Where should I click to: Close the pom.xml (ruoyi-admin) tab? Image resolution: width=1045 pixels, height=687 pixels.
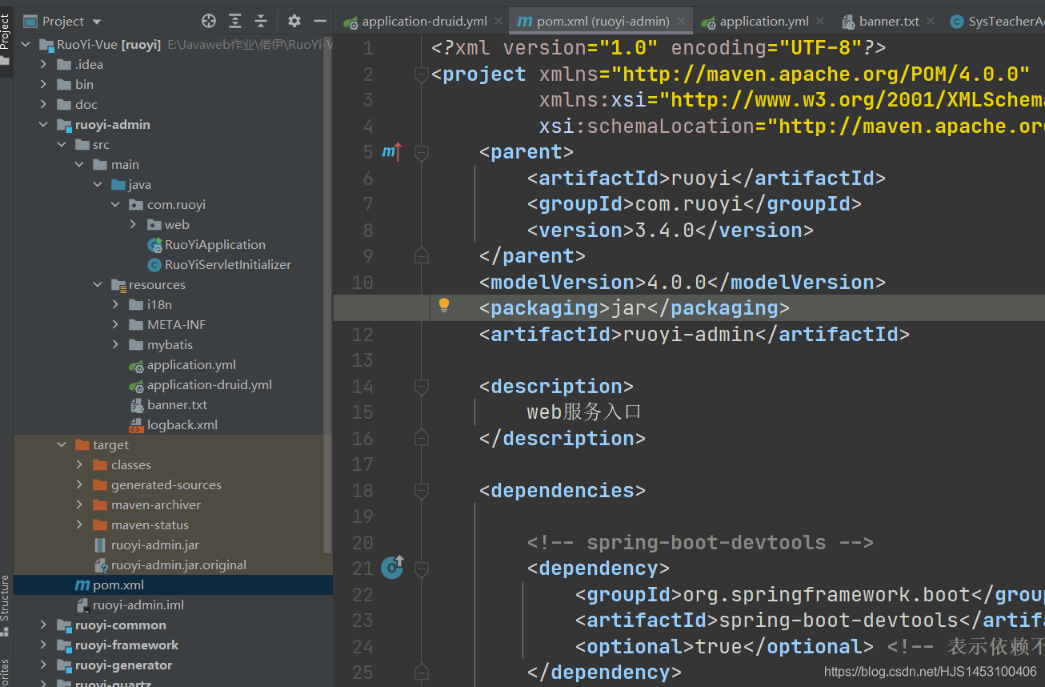pos(681,21)
